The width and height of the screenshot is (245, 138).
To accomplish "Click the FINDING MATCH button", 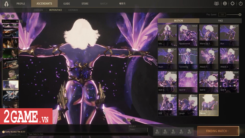I will (218, 131).
